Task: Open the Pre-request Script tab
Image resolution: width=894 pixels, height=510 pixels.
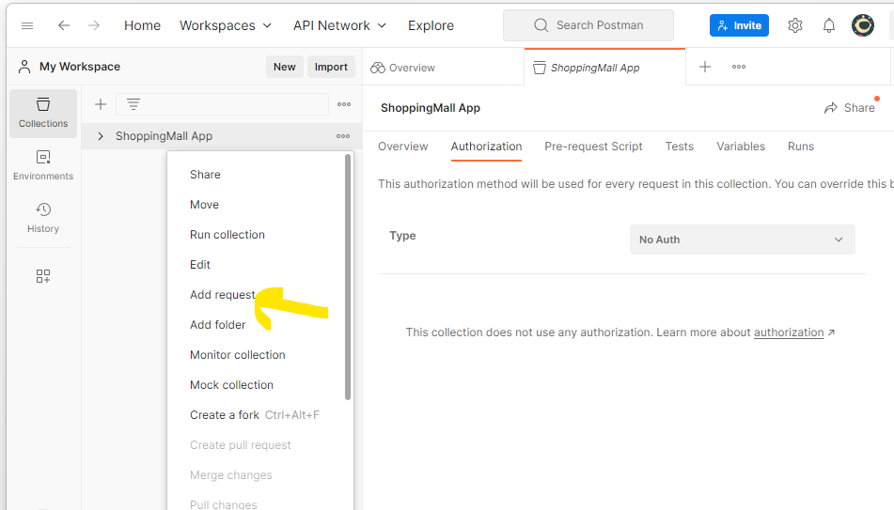Action: pos(593,147)
